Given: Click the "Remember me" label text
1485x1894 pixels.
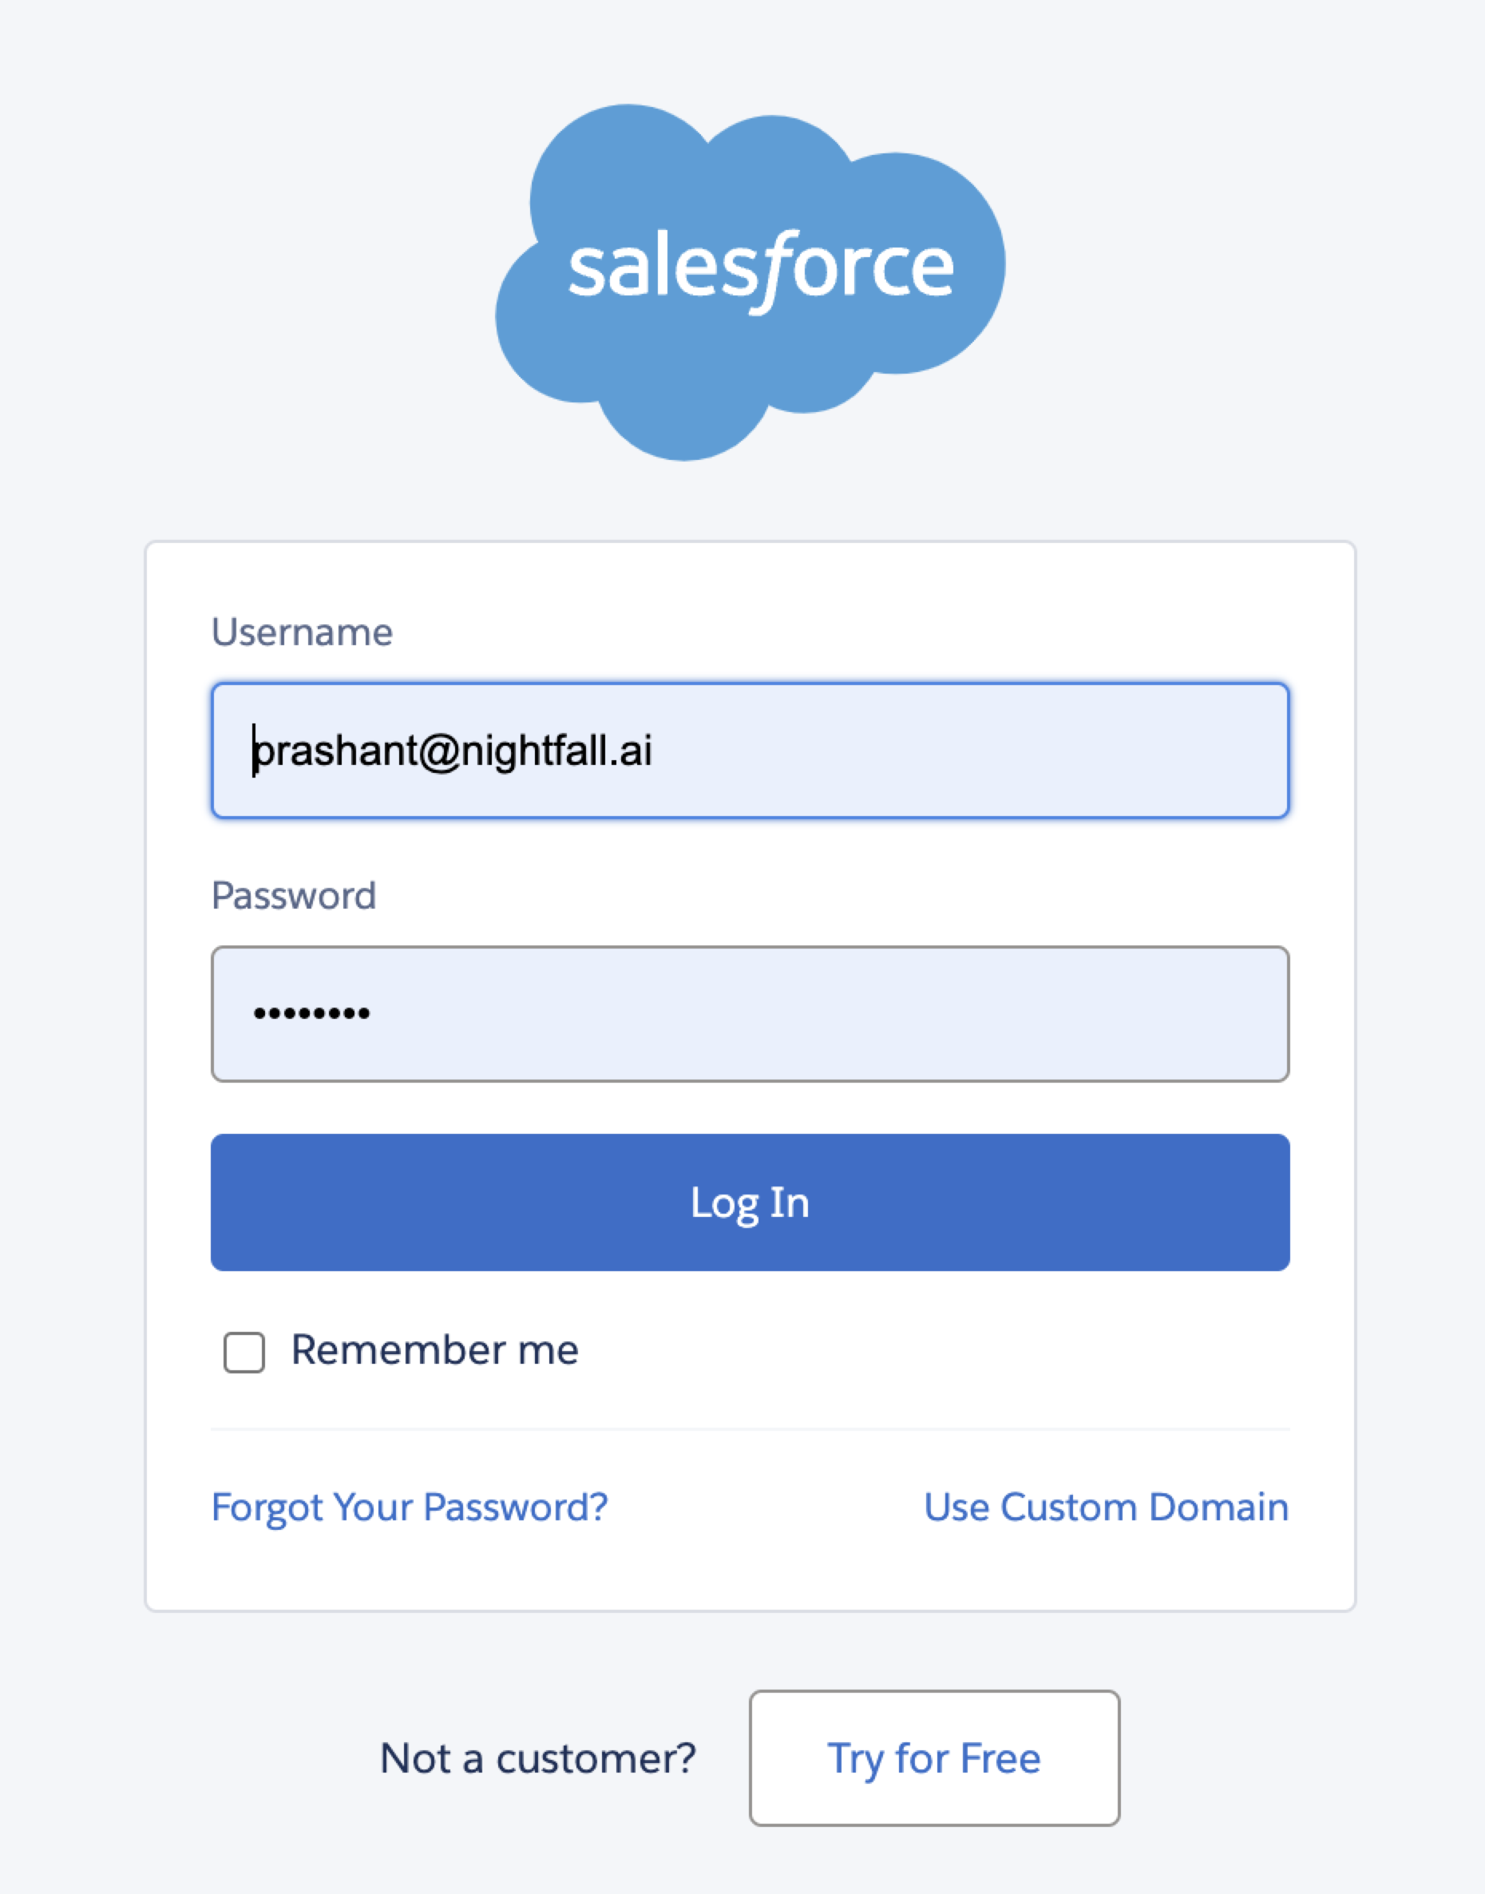Looking at the screenshot, I should (x=434, y=1350).
